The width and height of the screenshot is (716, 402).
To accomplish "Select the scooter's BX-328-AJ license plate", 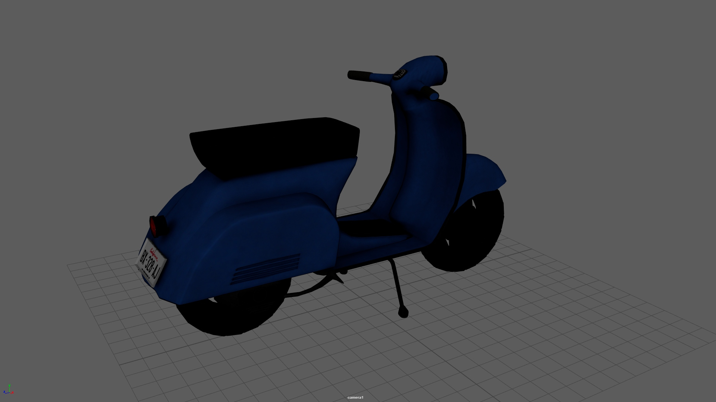I will (x=151, y=263).
